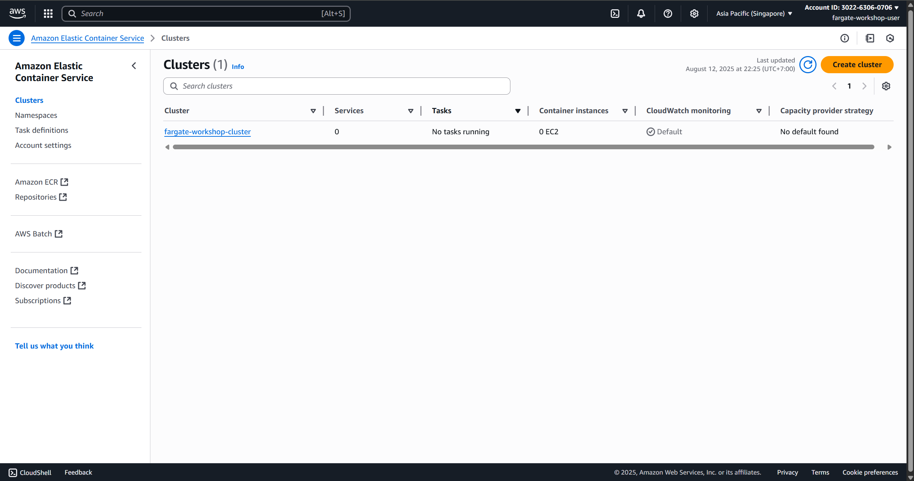Open the services grid menu icon
The height and width of the screenshot is (481, 914).
coord(48,14)
